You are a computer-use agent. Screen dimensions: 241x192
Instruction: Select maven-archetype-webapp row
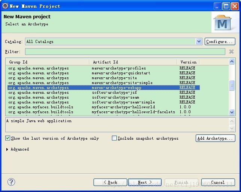(104, 88)
